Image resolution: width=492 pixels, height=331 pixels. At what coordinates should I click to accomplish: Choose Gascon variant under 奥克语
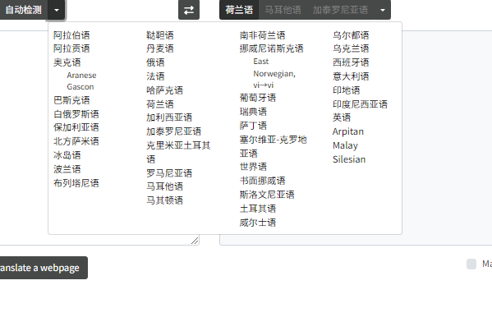pos(80,86)
